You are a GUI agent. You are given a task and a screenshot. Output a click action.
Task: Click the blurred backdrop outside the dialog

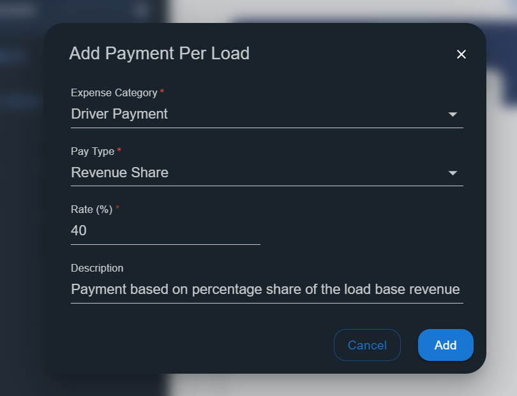click(x=501, y=231)
